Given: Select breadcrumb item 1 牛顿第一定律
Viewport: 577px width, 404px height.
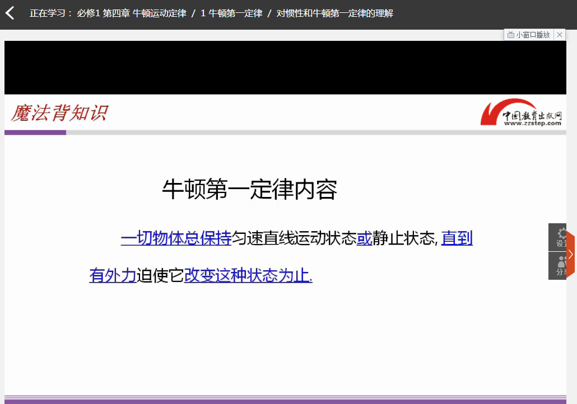Looking at the screenshot, I should tap(232, 13).
